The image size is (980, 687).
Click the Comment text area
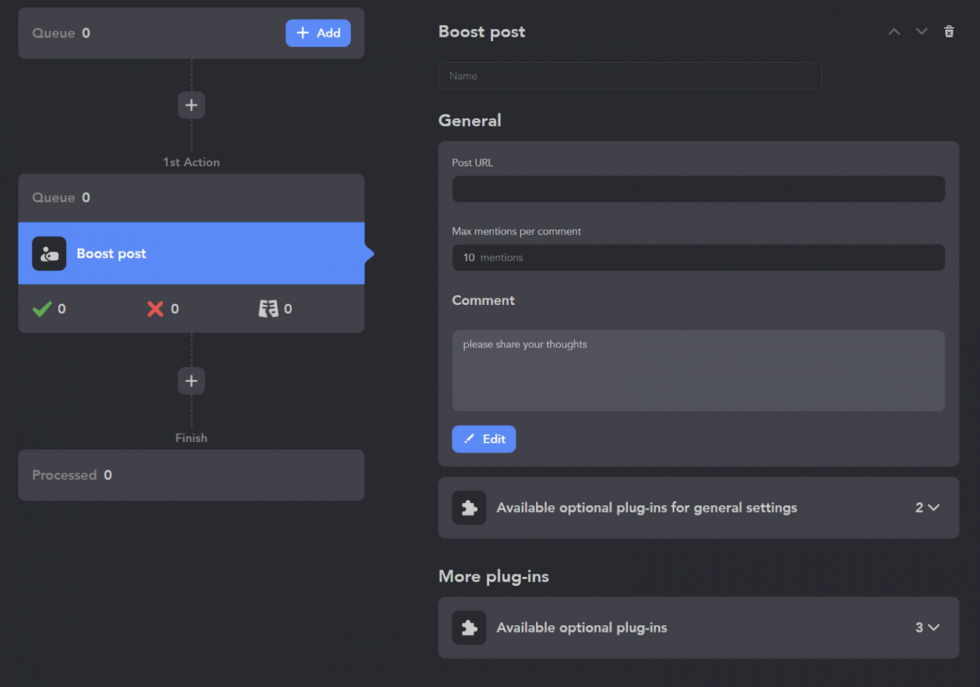[698, 371]
